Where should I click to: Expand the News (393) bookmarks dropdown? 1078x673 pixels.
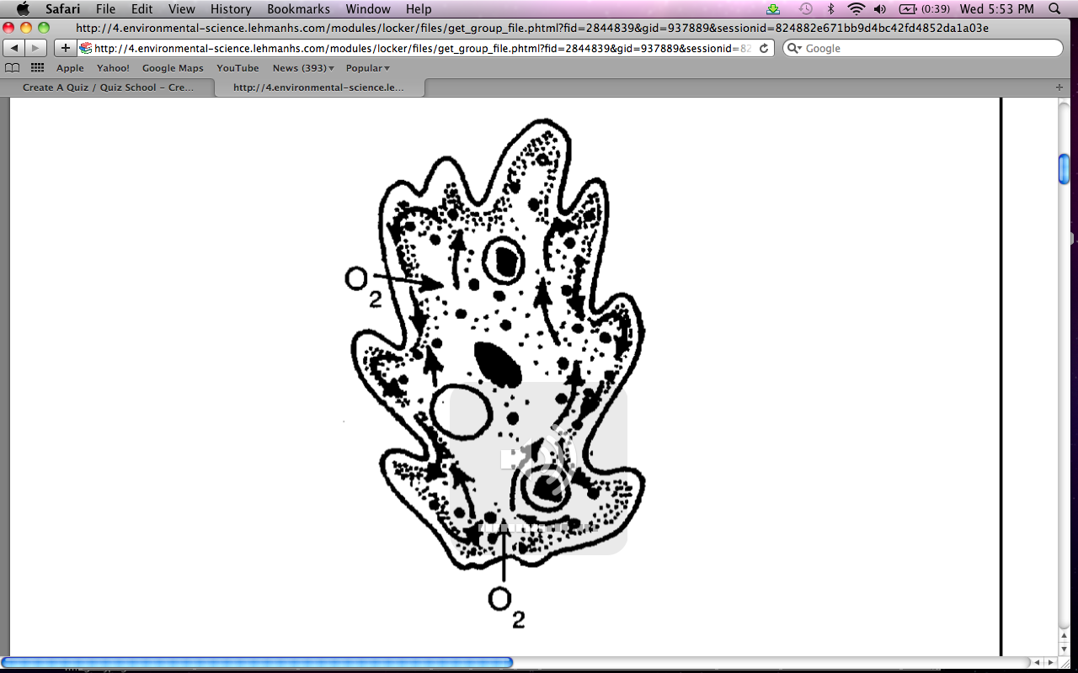(x=303, y=68)
